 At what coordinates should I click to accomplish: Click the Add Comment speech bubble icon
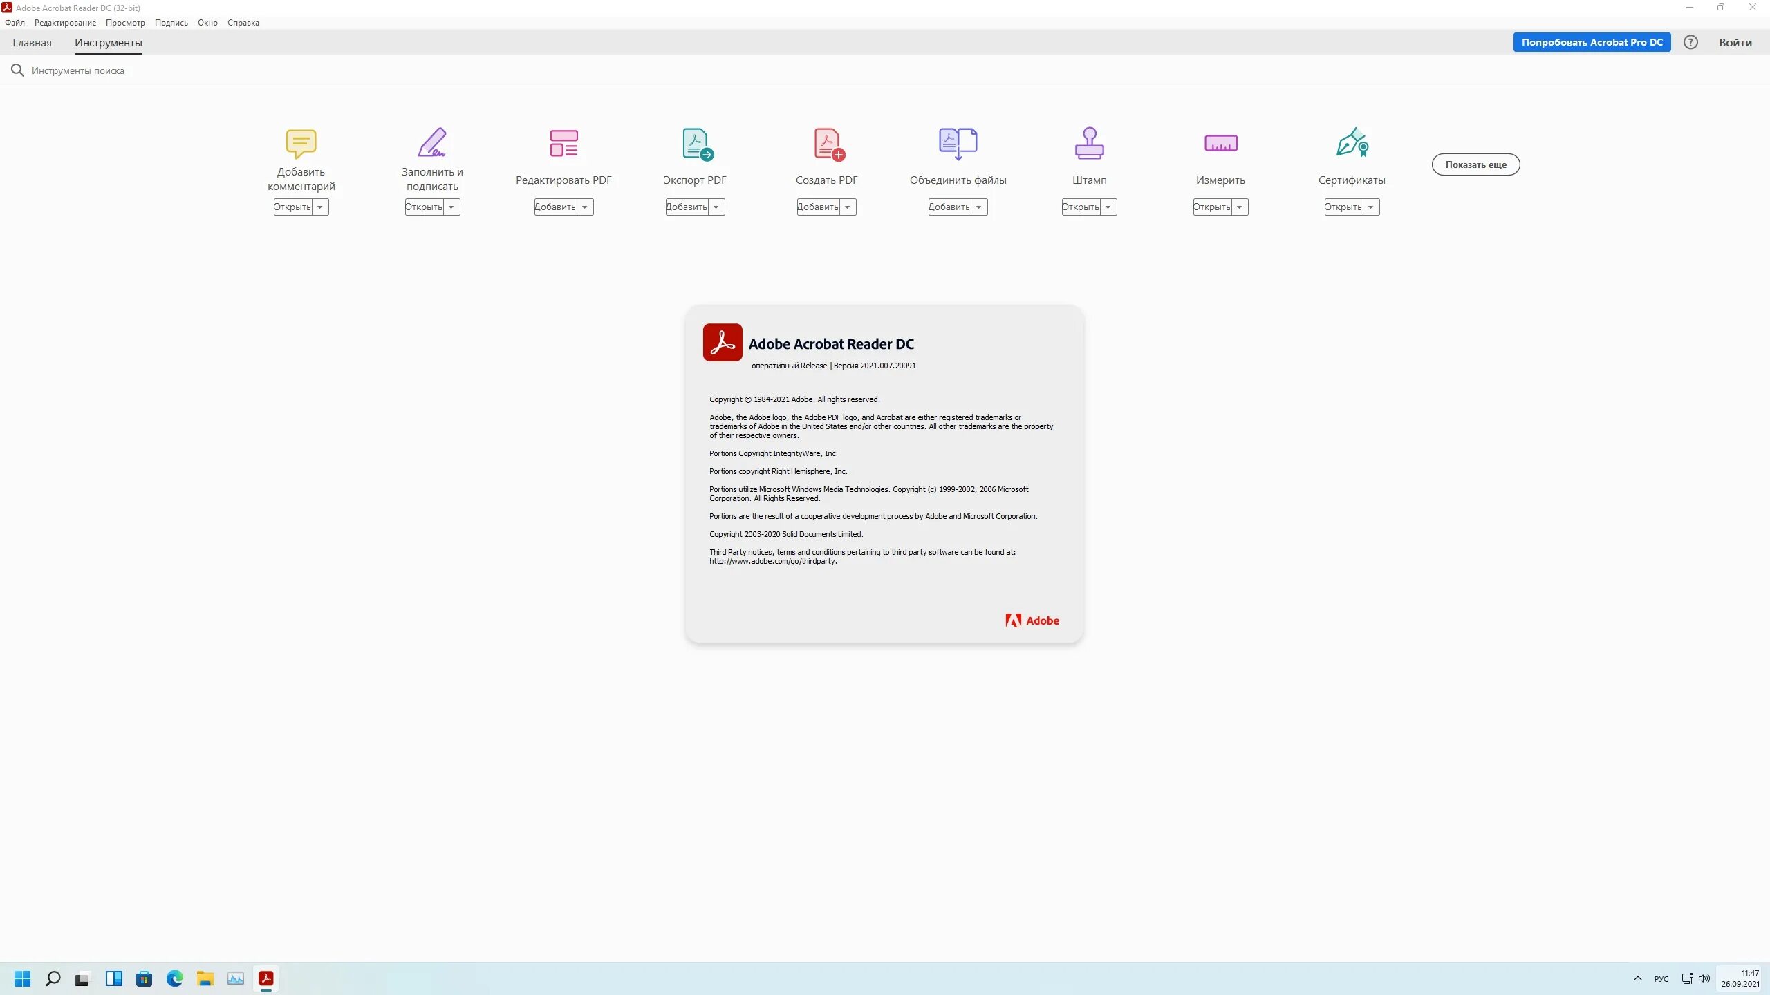click(x=301, y=143)
